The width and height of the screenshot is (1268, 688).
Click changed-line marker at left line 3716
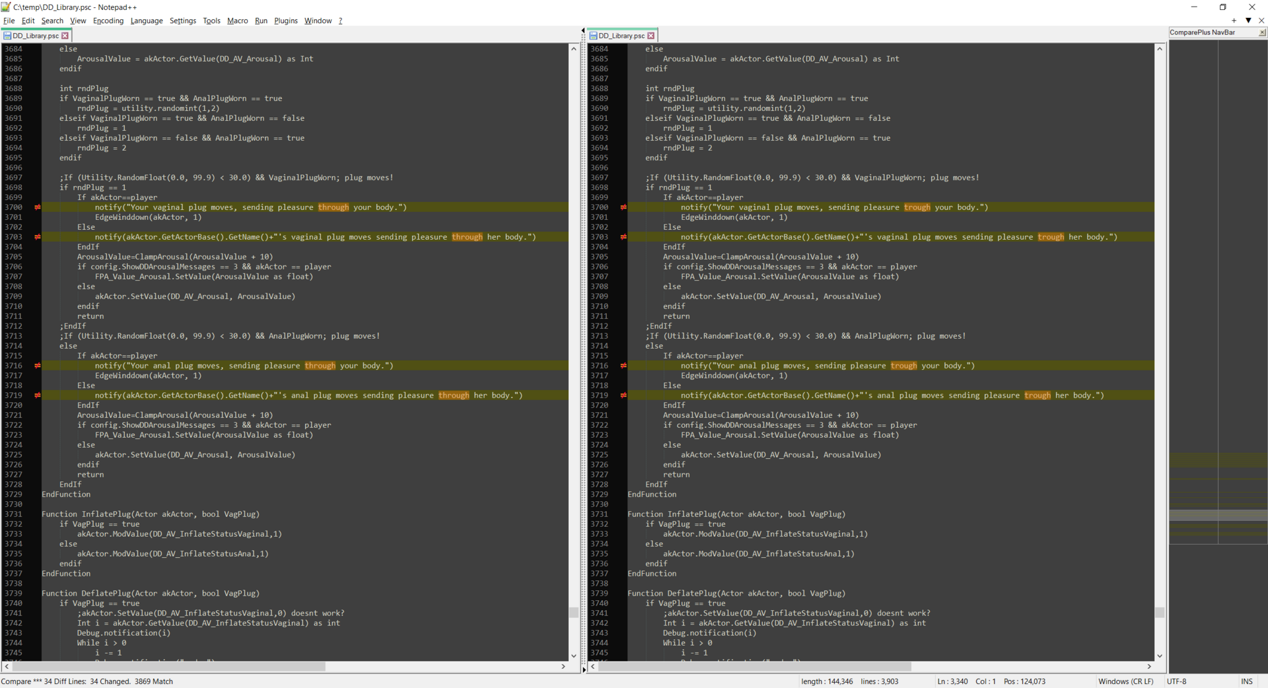pyautogui.click(x=38, y=366)
